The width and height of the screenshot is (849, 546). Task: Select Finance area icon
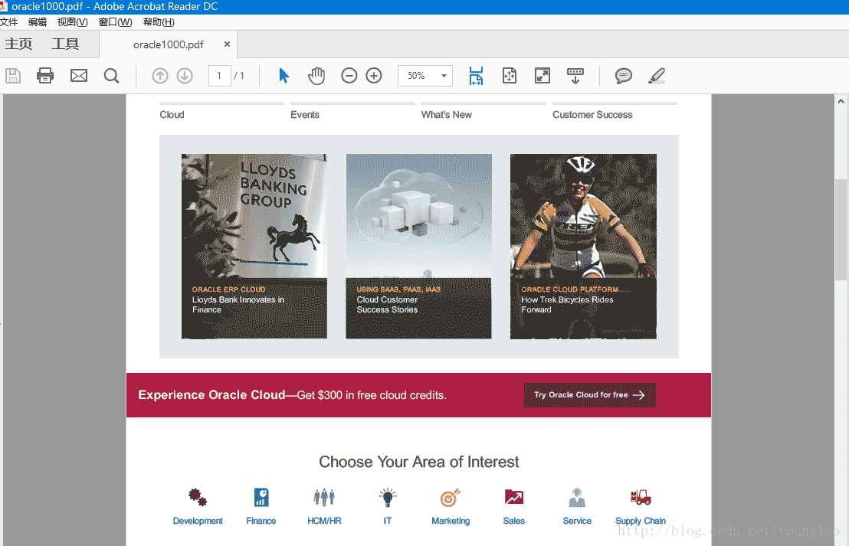pyautogui.click(x=261, y=497)
